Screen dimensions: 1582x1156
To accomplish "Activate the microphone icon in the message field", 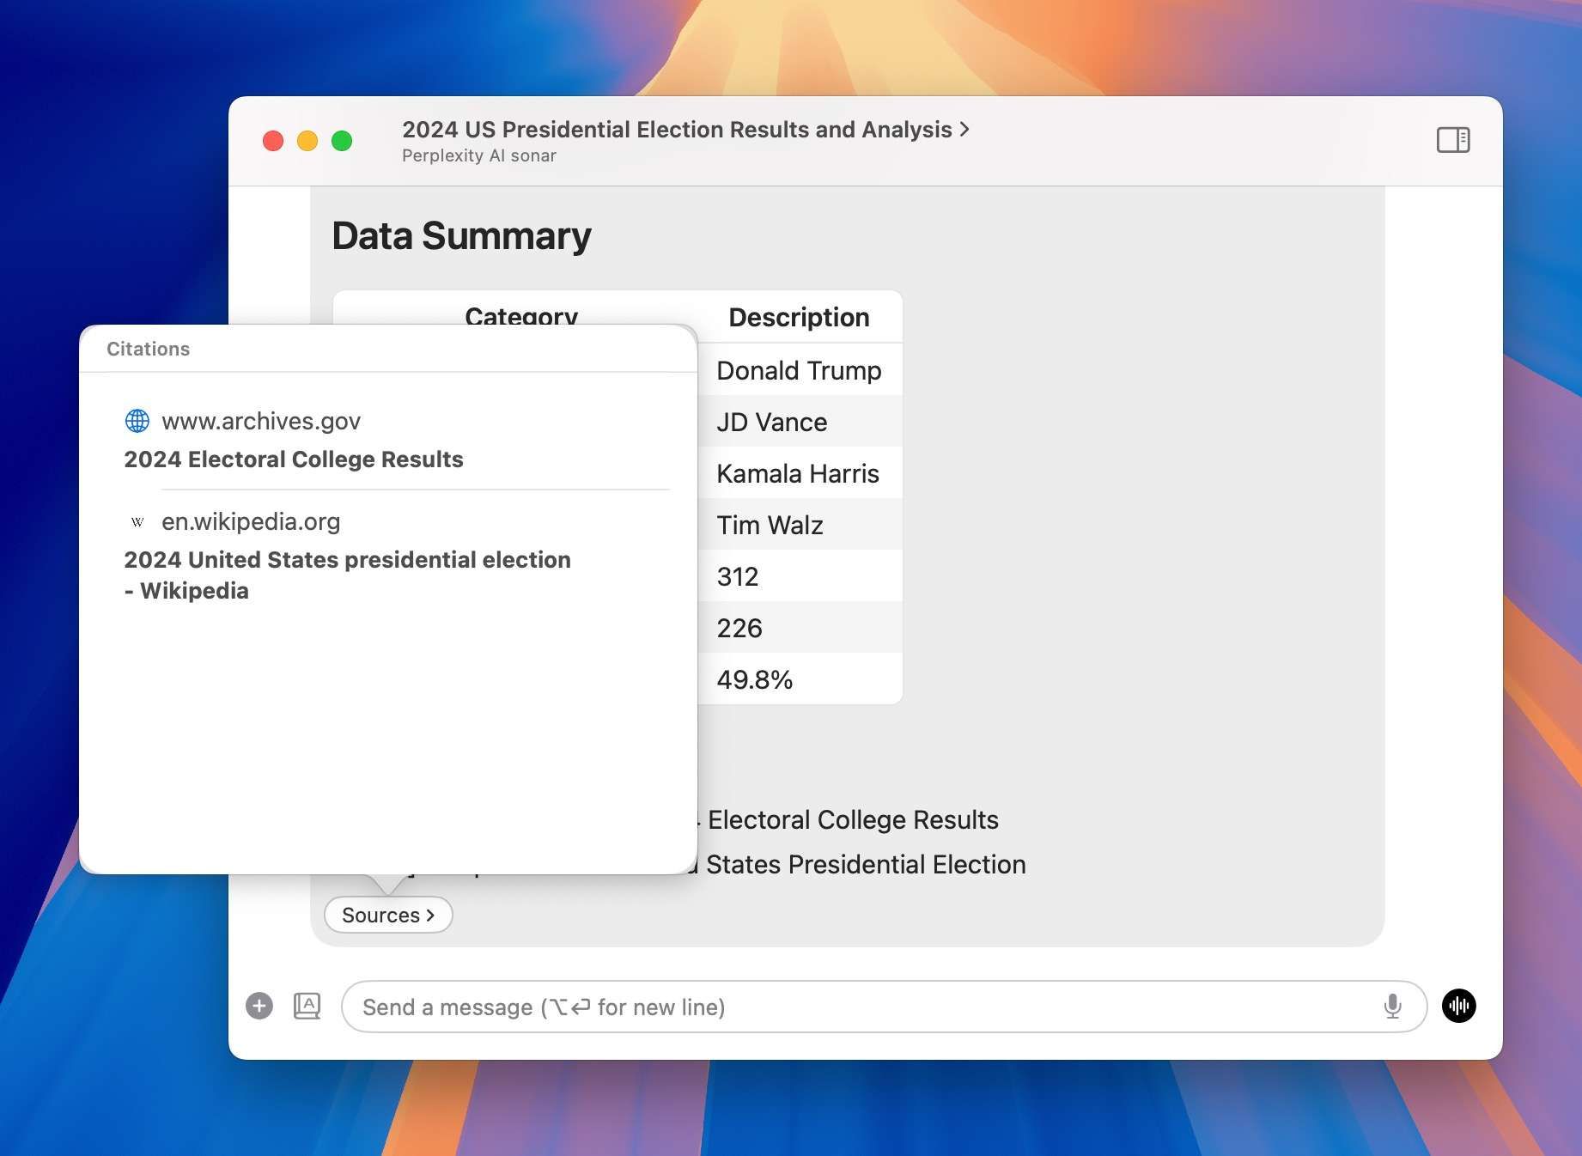I will [x=1392, y=1006].
